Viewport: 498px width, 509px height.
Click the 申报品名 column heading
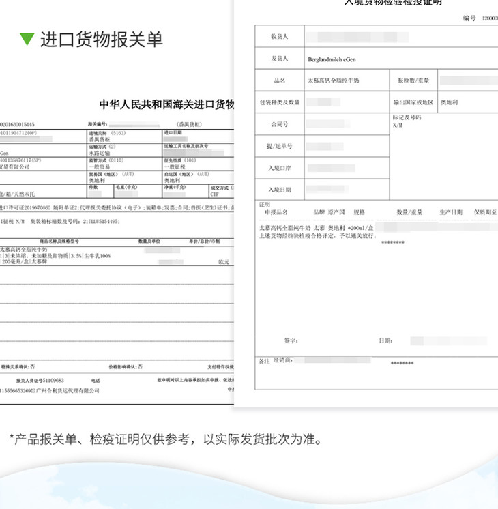[x=276, y=212]
